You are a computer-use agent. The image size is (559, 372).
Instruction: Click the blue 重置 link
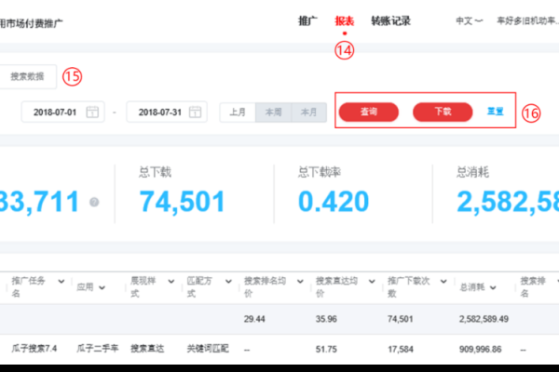pyautogui.click(x=496, y=112)
